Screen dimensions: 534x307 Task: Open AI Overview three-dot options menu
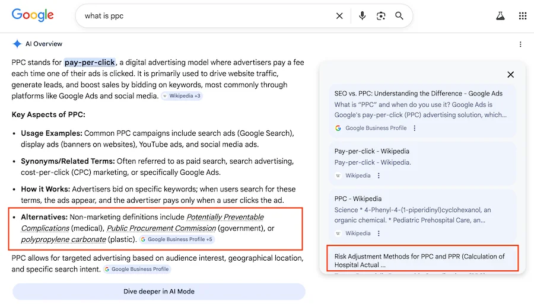coord(520,44)
